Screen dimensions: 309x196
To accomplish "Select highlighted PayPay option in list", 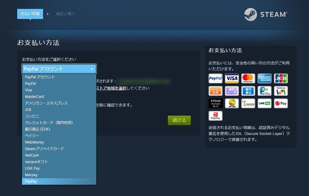I will pyautogui.click(x=59, y=181).
